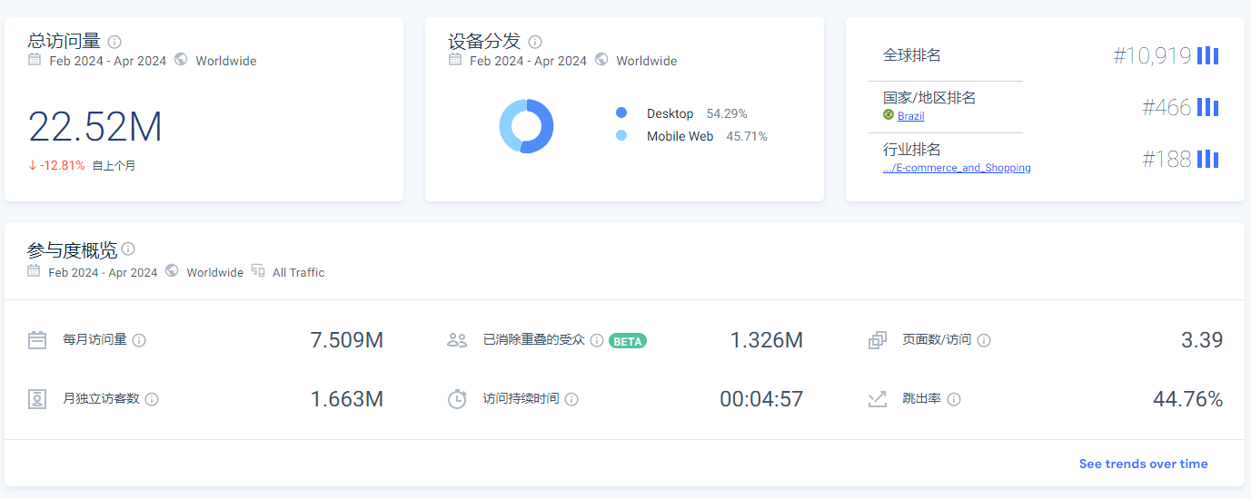The height and width of the screenshot is (498, 1251).
Task: Click info icon next to 参与度概览
Action: 129,249
